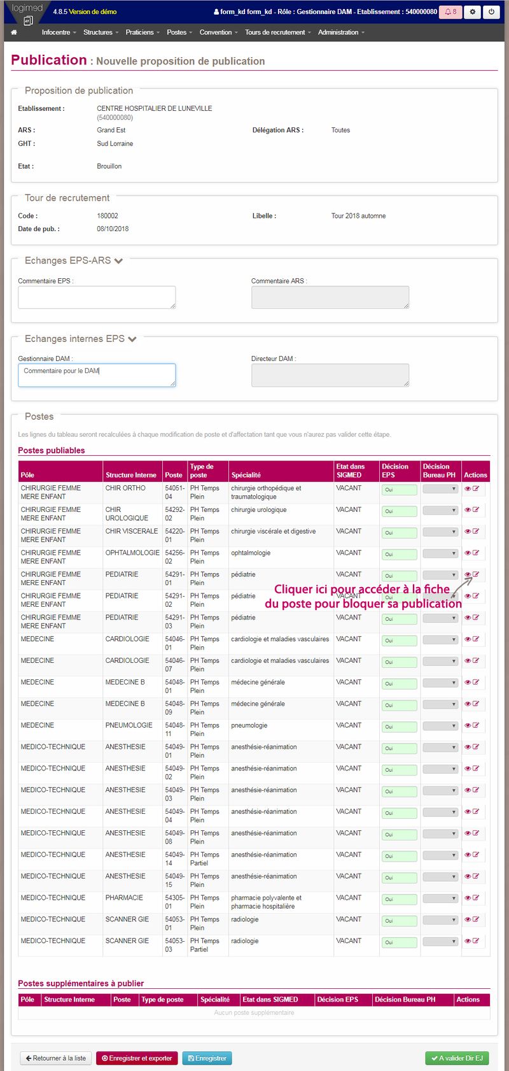Focus the Commentaire EPS text area
Screen dimensions: 509x1071
(x=97, y=297)
